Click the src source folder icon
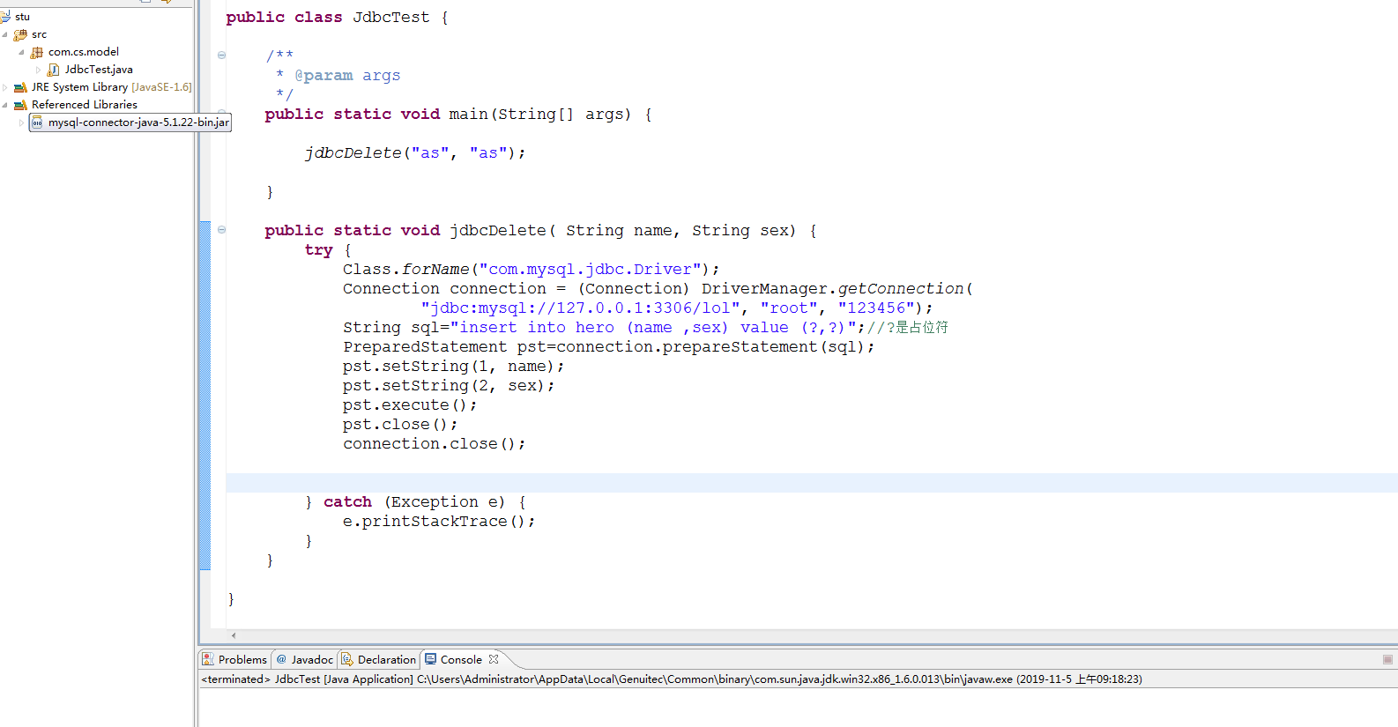Viewport: 1398px width, 727px height. 20,34
